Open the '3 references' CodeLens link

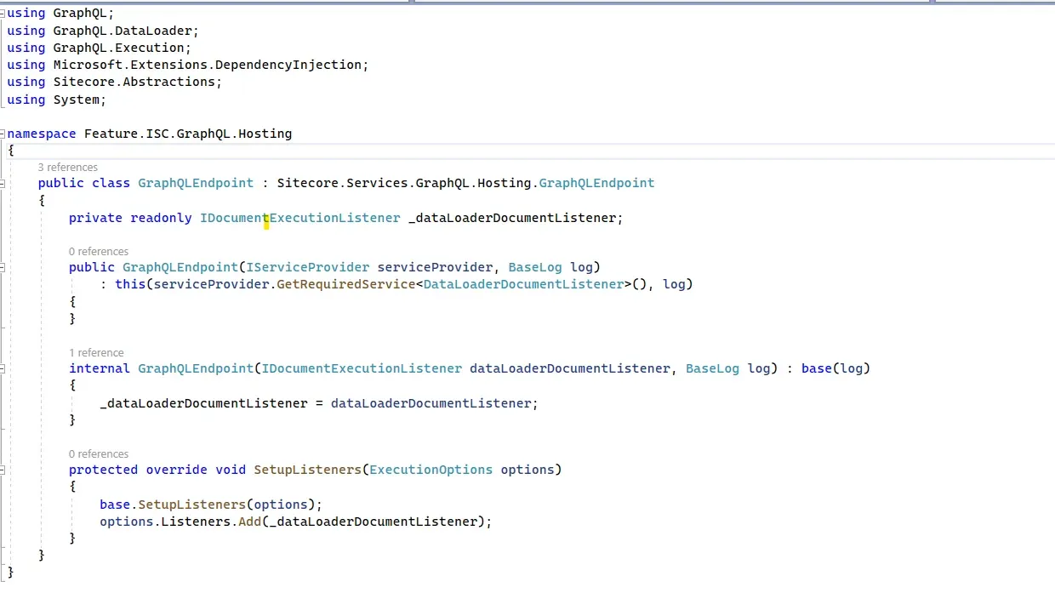pos(68,168)
